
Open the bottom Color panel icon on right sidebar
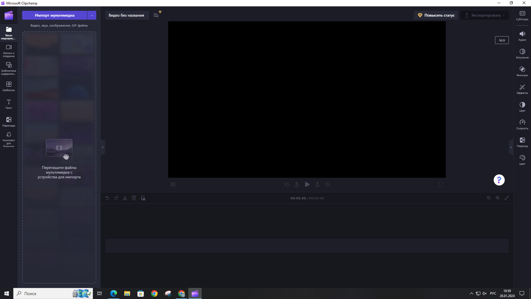[522, 160]
